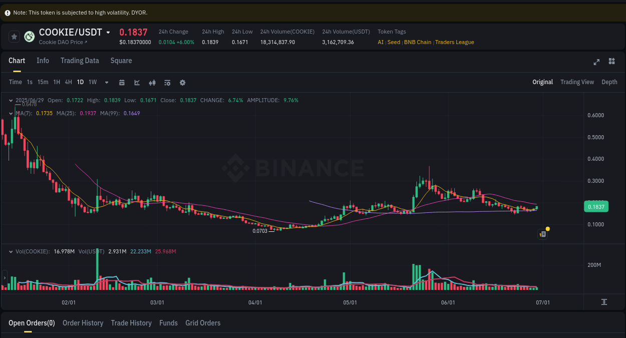This screenshot has width=626, height=338.
Task: Expand chart to fullscreen with the arrows icon
Action: (596, 62)
